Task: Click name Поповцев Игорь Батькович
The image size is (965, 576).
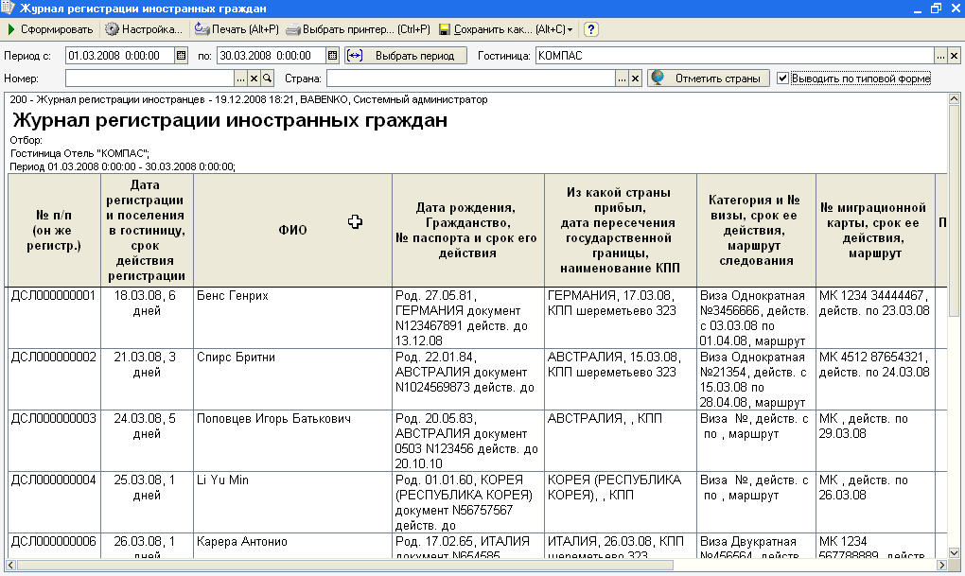Action: [x=273, y=418]
